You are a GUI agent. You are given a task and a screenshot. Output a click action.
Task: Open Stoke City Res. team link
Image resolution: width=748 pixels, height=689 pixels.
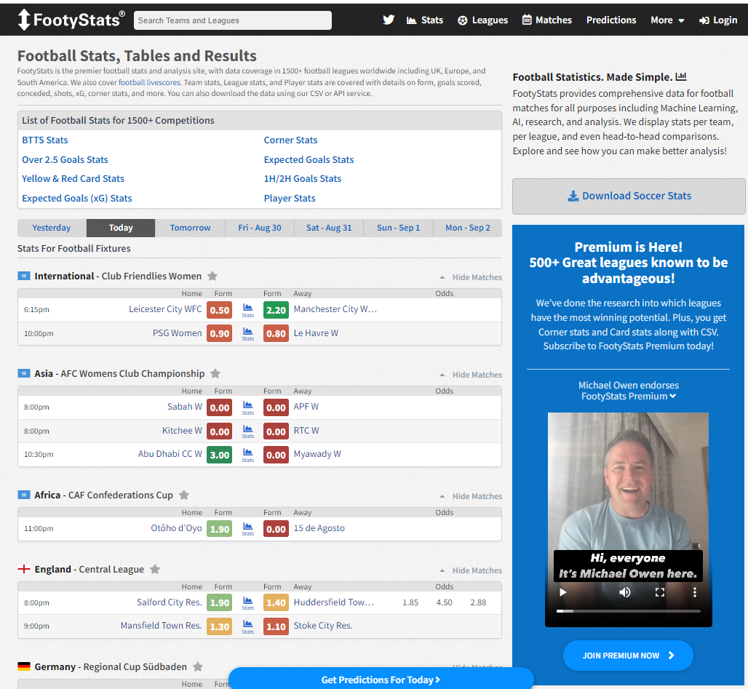(323, 626)
